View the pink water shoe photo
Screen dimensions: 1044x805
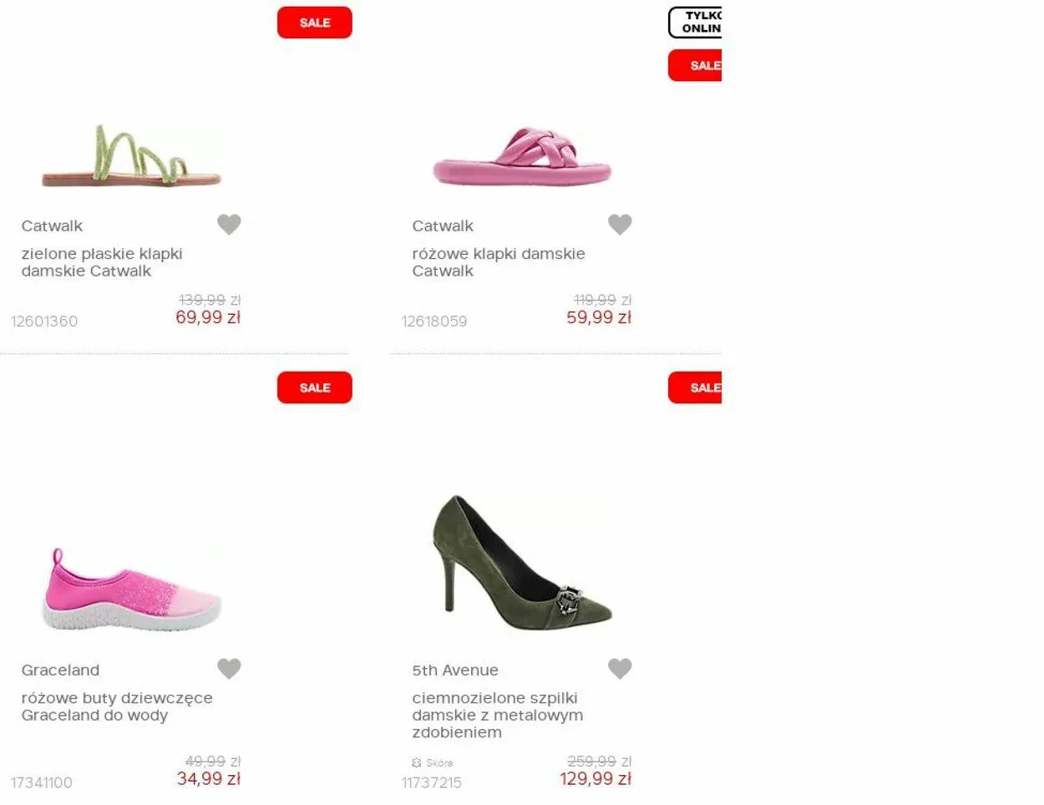coord(131,590)
